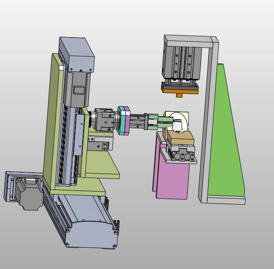Select the gray rotary gripper chuck body
Image resolution: width=274 pixels, height=269 pixels.
click(x=104, y=120)
